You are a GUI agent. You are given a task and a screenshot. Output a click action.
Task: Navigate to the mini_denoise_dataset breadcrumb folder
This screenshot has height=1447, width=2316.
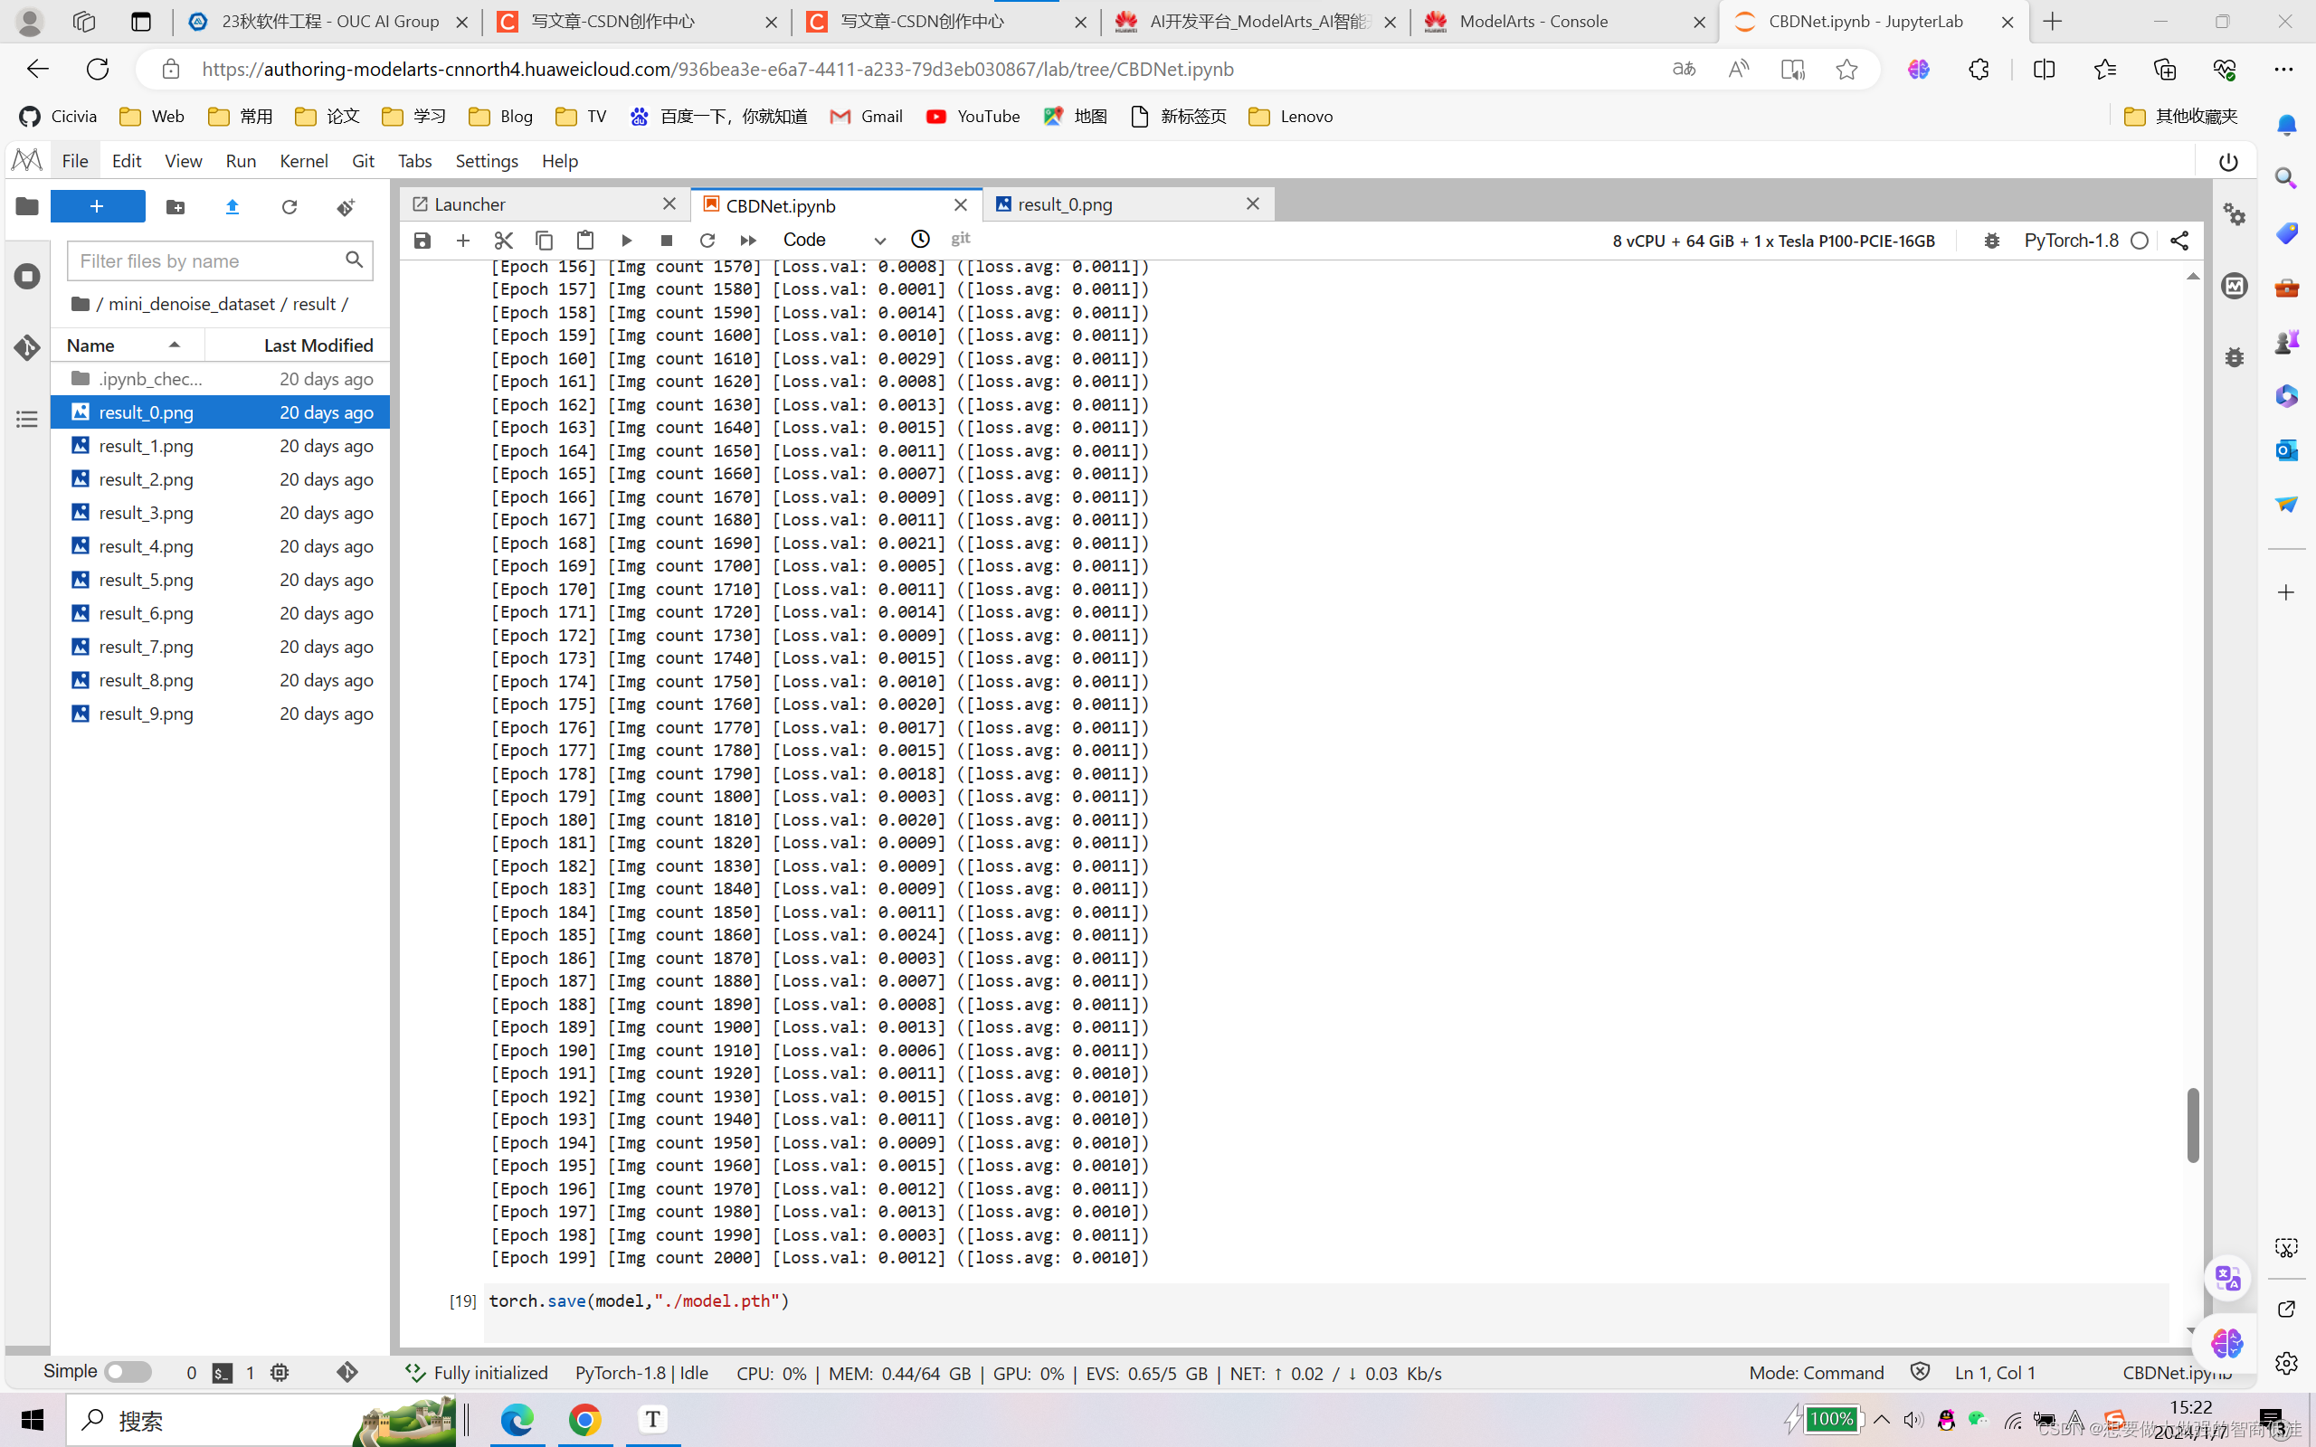pyautogui.click(x=192, y=305)
